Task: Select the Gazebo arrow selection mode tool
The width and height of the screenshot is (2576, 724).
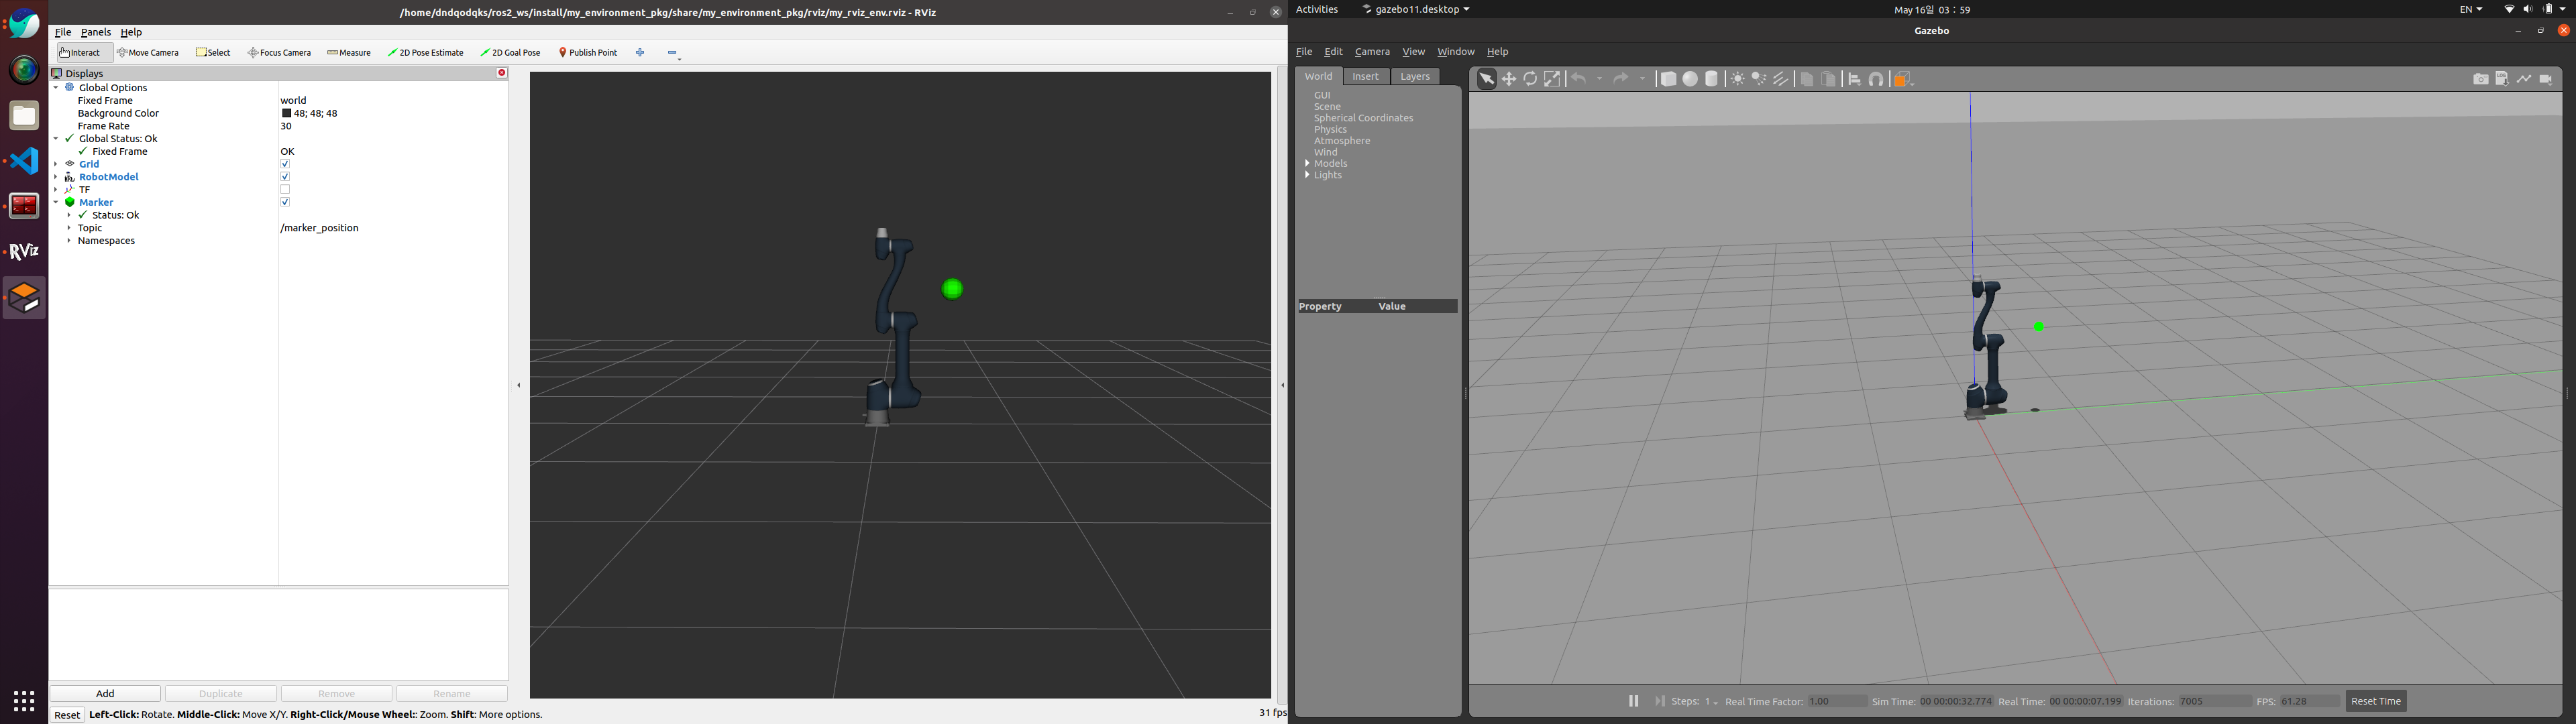Action: (x=1487, y=79)
